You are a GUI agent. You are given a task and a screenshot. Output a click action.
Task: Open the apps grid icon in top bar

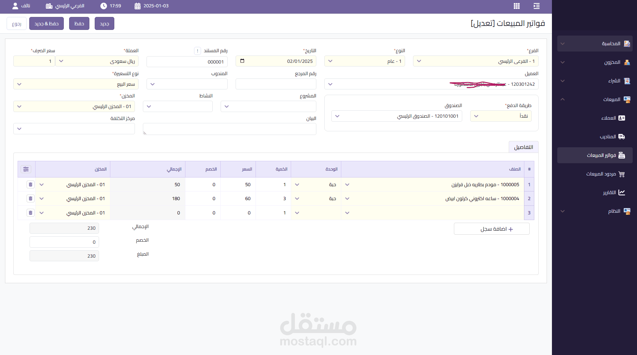(516, 6)
